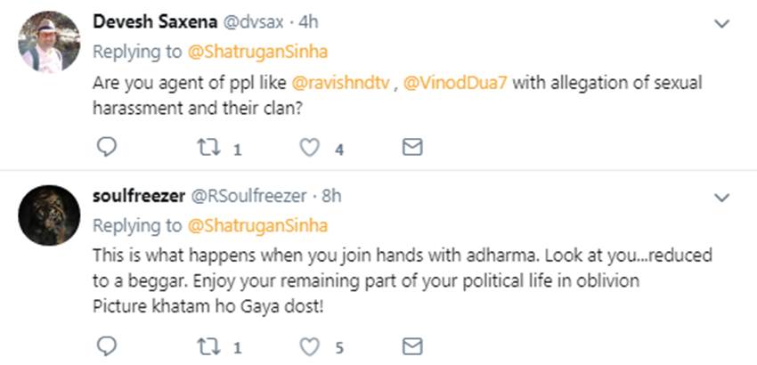Retweet soulfreezer's tweet
The image size is (757, 365).
208,345
